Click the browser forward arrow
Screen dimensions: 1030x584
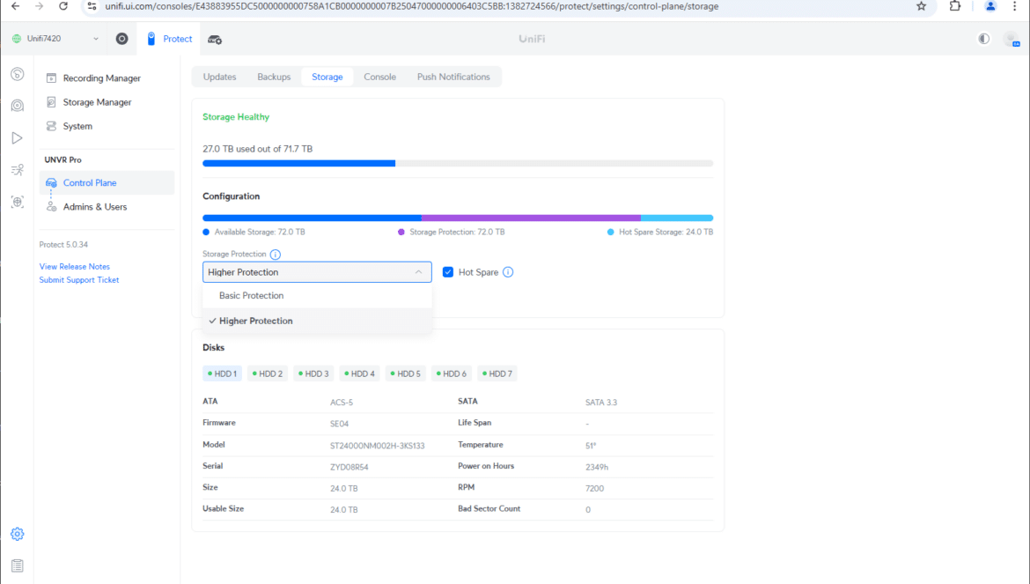click(39, 6)
